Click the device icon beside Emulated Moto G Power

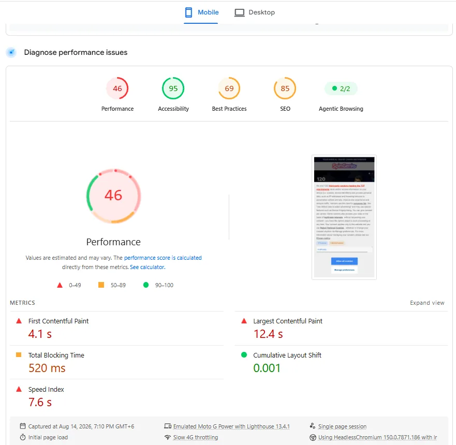click(168, 426)
